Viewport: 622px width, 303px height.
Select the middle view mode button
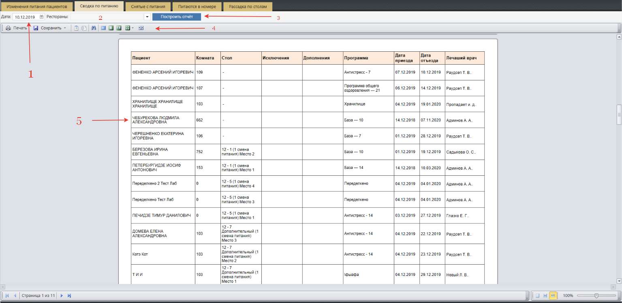545,296
